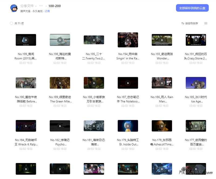Select the file name No.179_头脑特工队
This screenshot has height=179, width=216.
(128, 142)
